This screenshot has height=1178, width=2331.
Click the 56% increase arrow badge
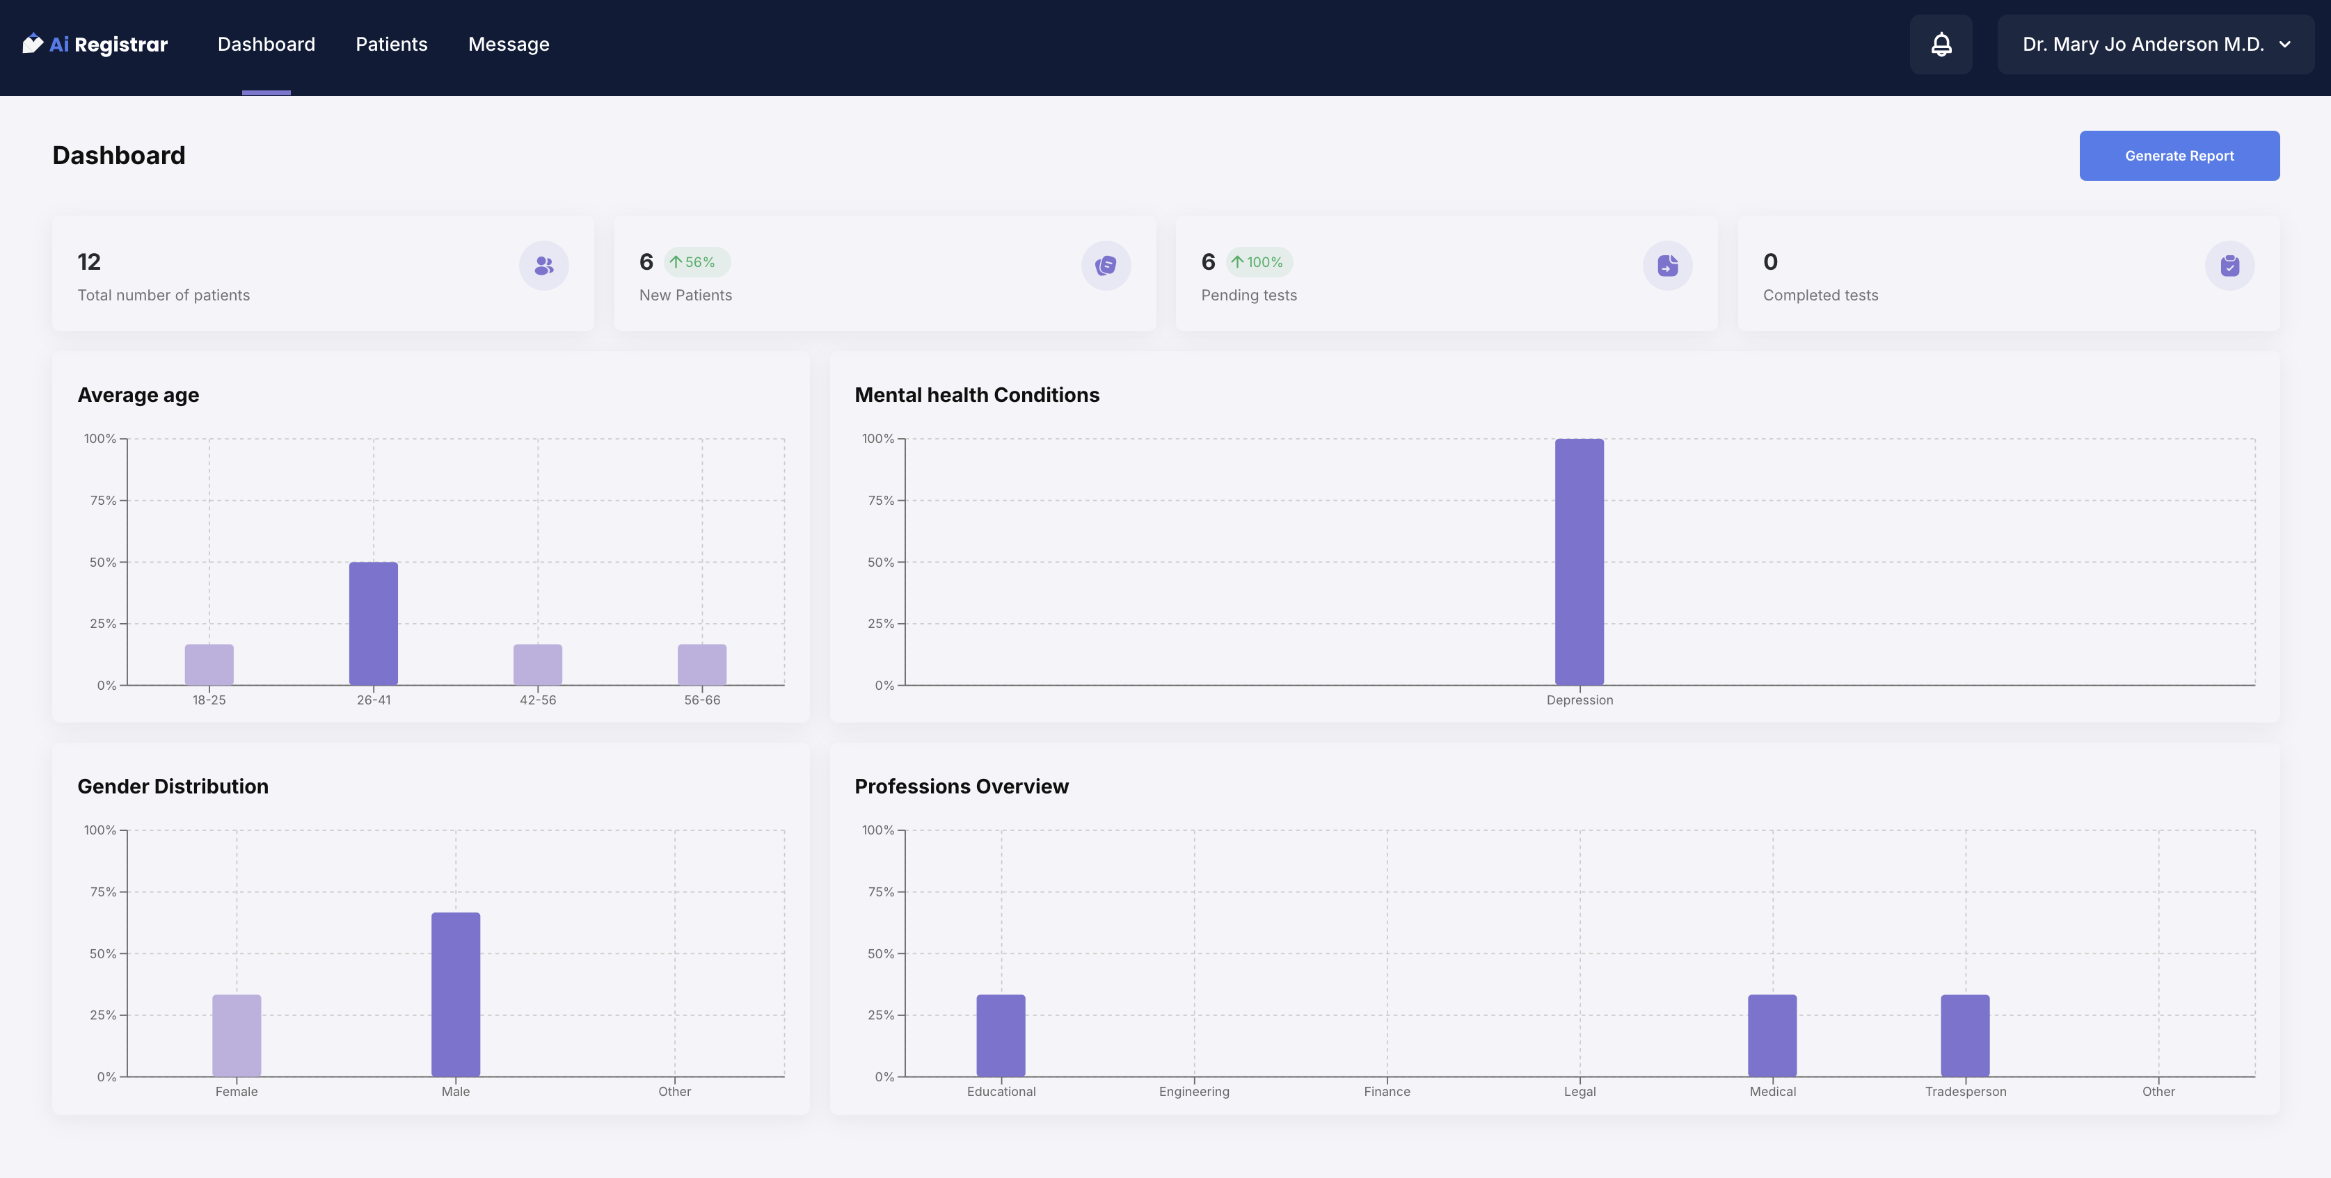tap(697, 262)
